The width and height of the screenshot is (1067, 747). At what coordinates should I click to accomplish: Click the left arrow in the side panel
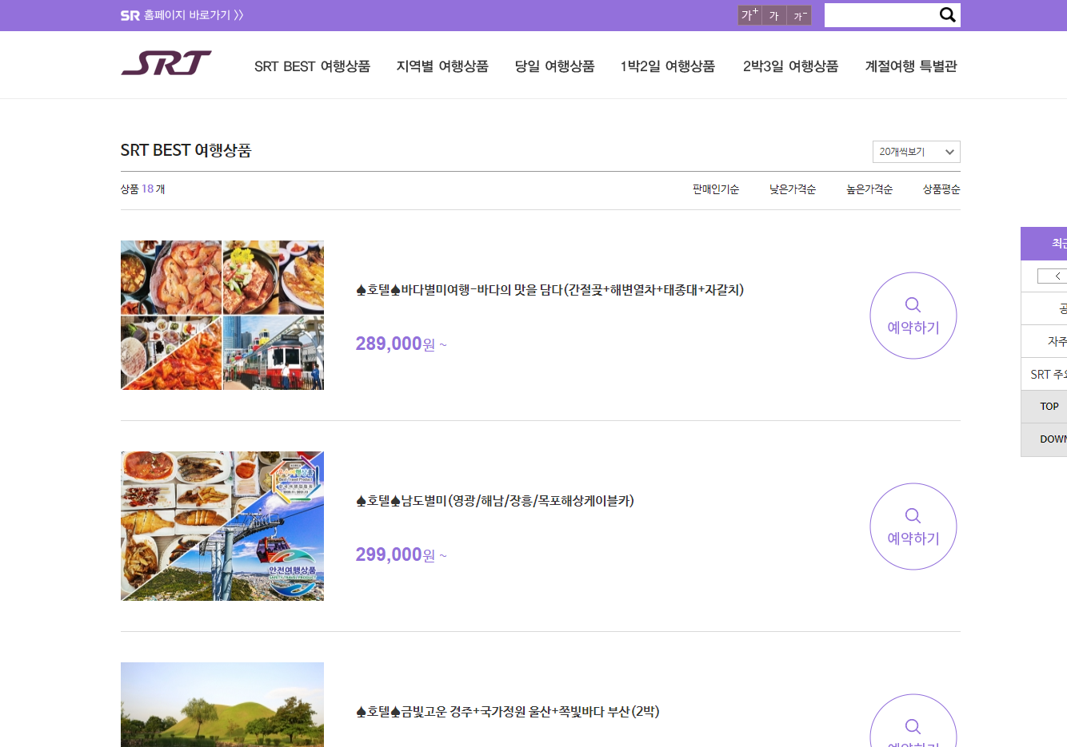[x=1053, y=276]
